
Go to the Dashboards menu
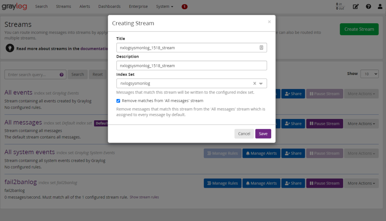point(109,6)
